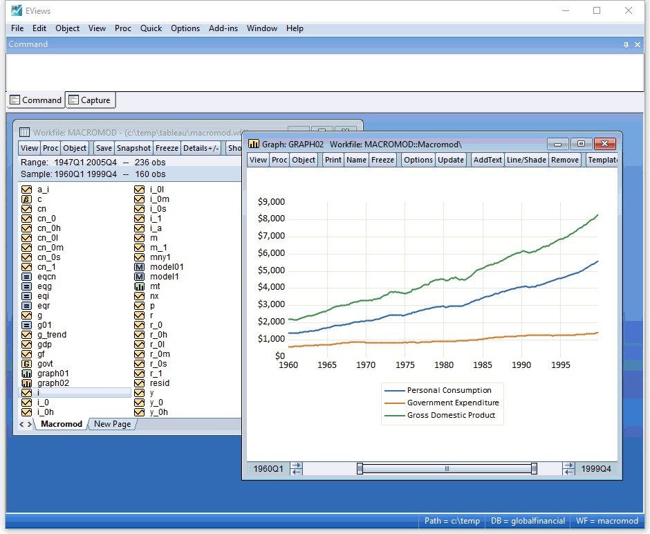Click the AddText button on graph toolbar
Screen dimensions: 650x534
coord(487,160)
